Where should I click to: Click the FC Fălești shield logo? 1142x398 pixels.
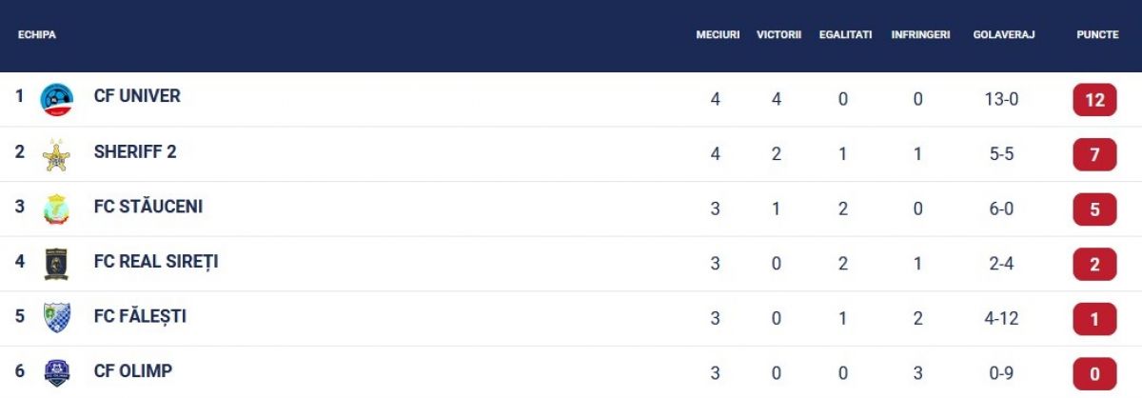click(x=57, y=317)
